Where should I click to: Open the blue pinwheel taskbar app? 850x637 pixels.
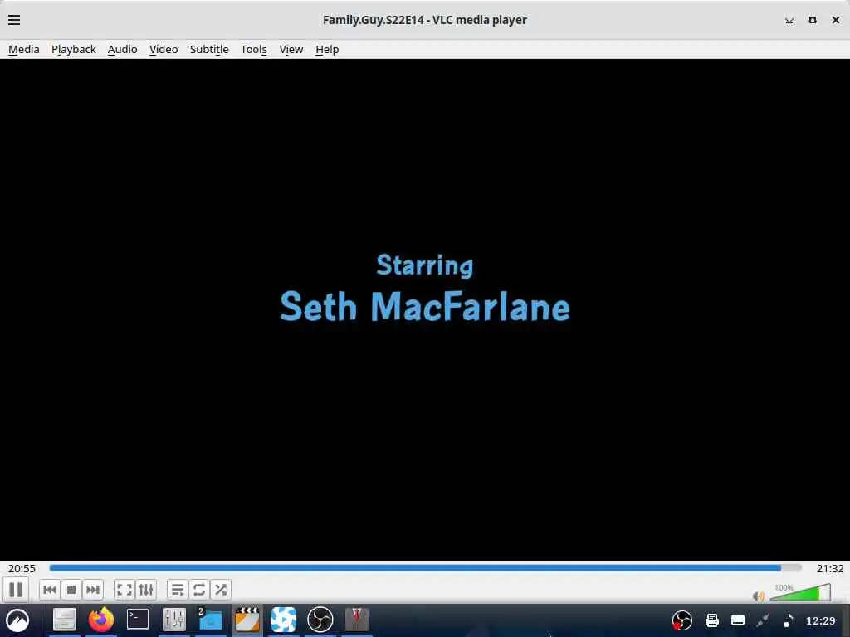click(x=284, y=620)
